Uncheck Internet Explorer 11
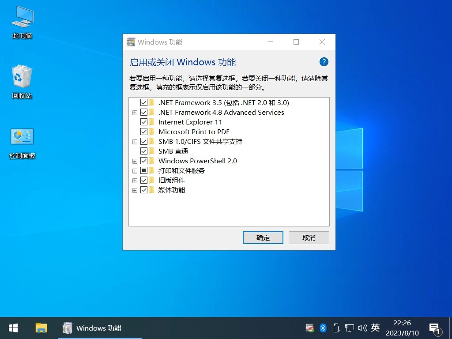The height and width of the screenshot is (339, 452). [143, 122]
